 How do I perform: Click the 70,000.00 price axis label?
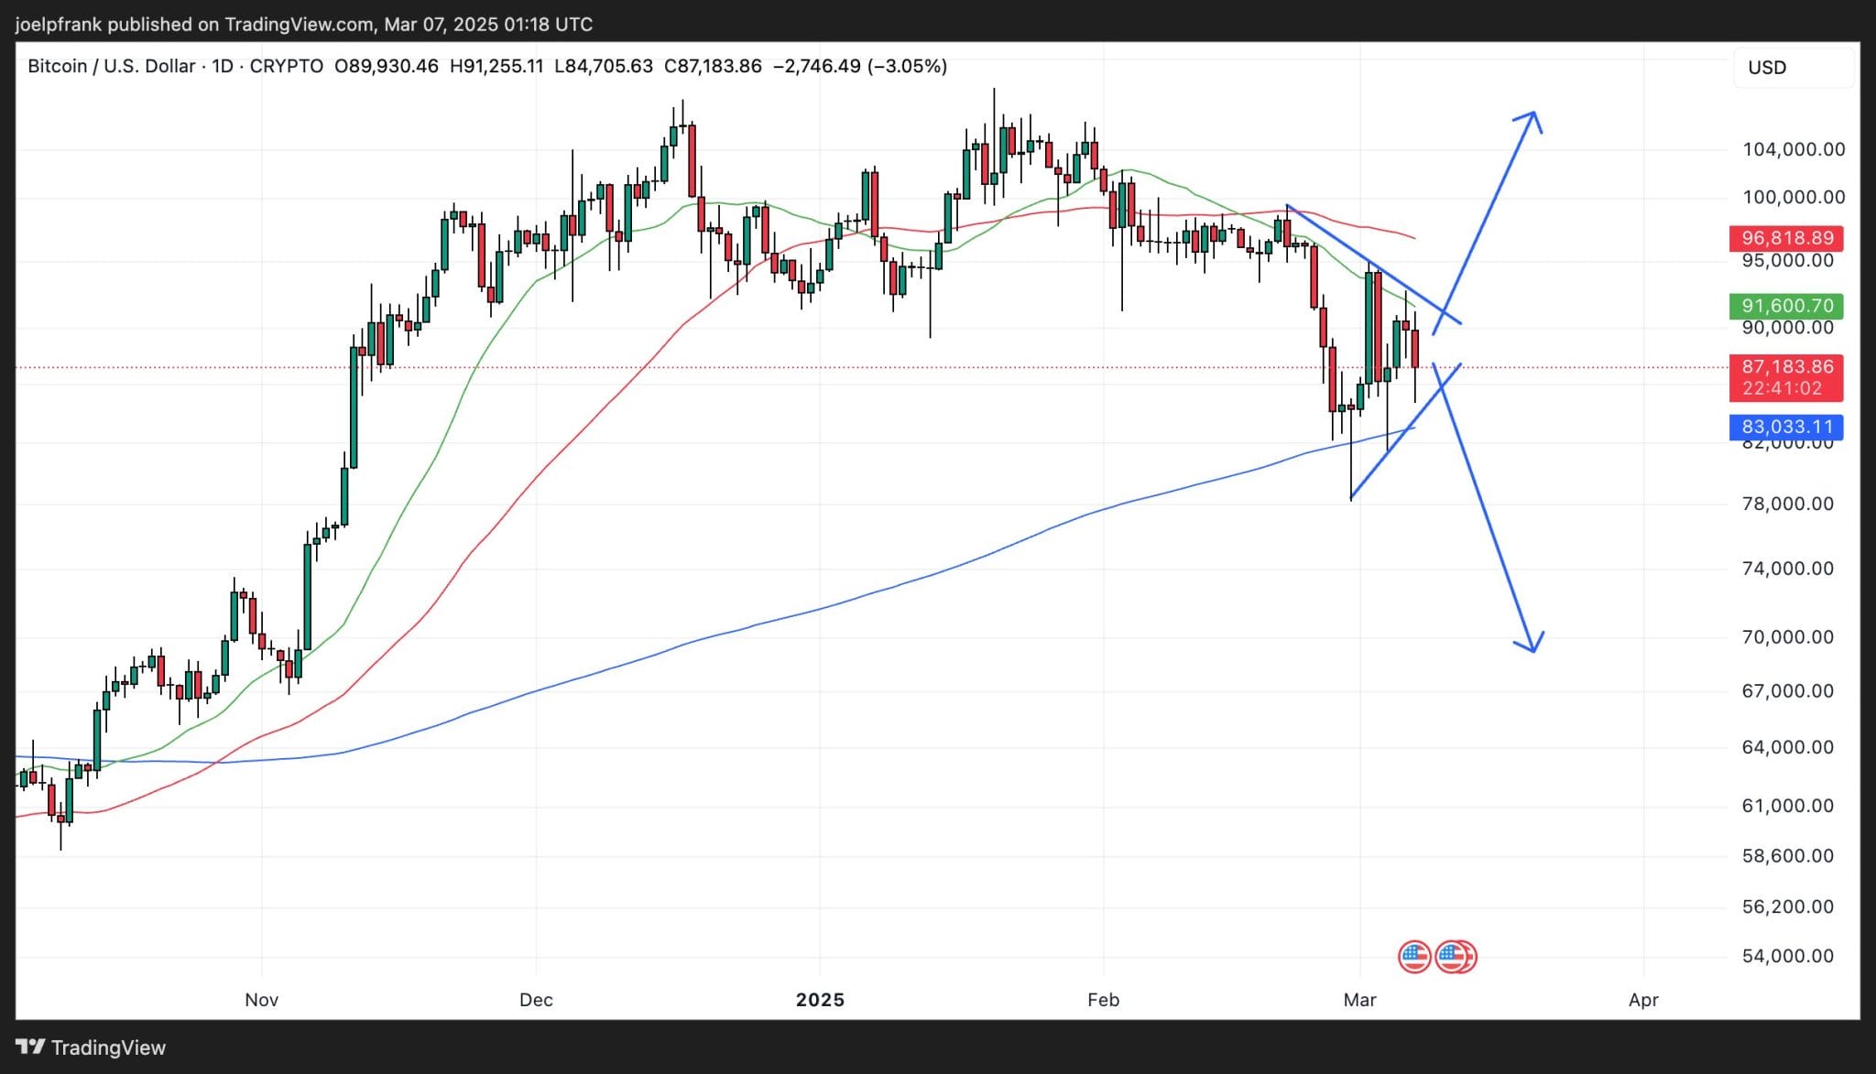click(x=1787, y=637)
